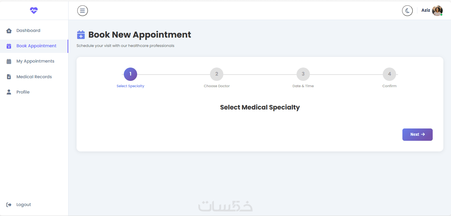Click the My Appointments calendar icon

coord(9,62)
